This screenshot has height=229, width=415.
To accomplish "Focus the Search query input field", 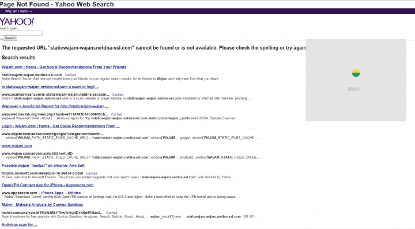I will click(21, 33).
